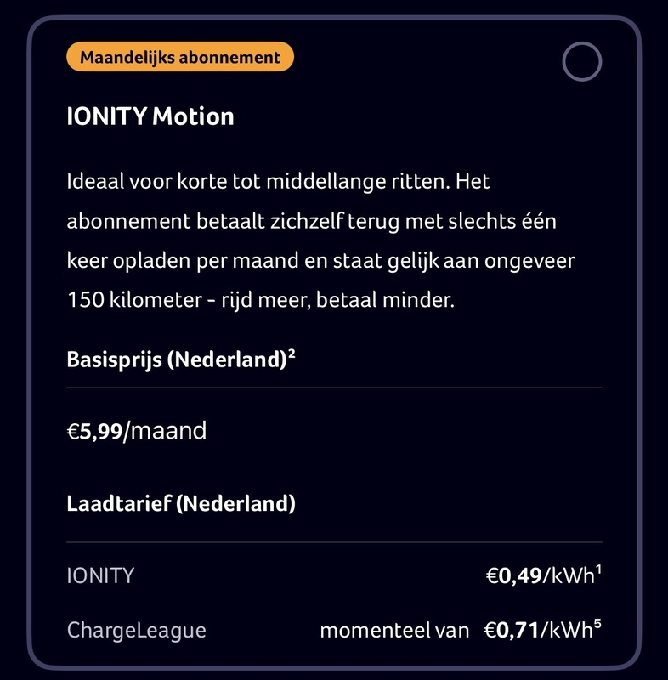The image size is (668, 680).
Task: Click the IONITY tariff row
Action: (x=334, y=574)
